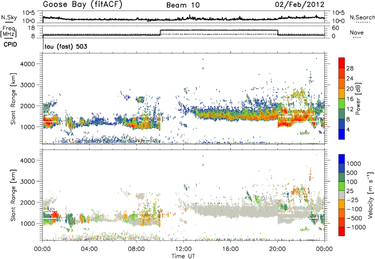This screenshot has width=375, height=259.
Task: Click the 'N.Search' legend label
Action: click(x=362, y=17)
